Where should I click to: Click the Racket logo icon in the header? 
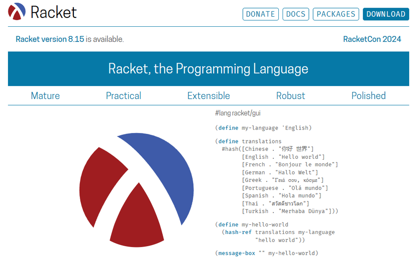coord(16,12)
